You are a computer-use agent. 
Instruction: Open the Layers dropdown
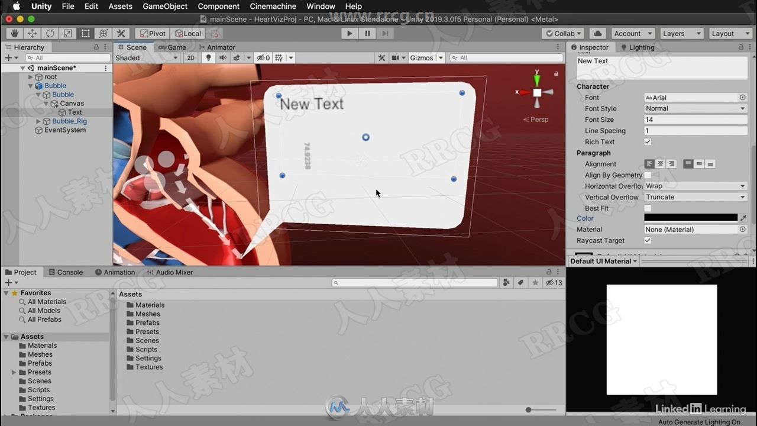click(x=681, y=34)
